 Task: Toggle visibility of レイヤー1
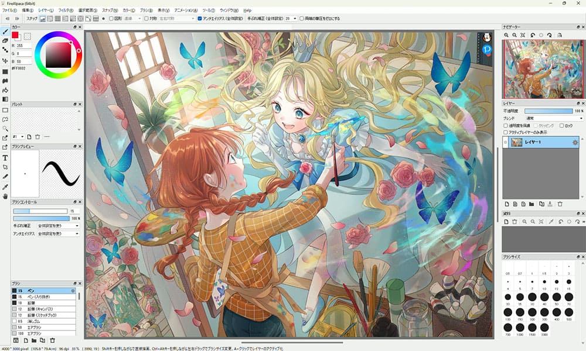coord(506,142)
